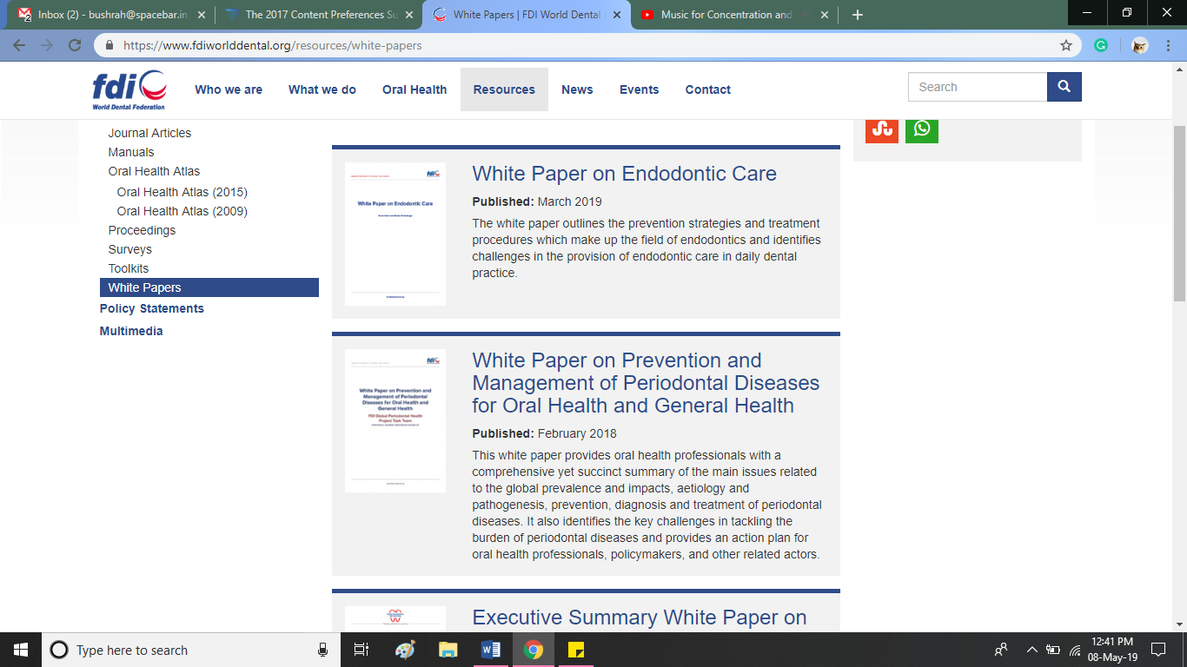Open Oral Health Atlas (2009)
Image resolution: width=1187 pixels, height=667 pixels.
click(x=182, y=211)
